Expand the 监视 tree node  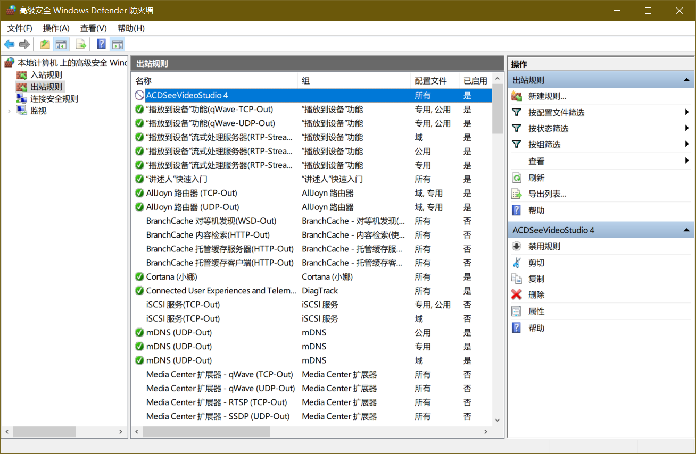[9, 111]
